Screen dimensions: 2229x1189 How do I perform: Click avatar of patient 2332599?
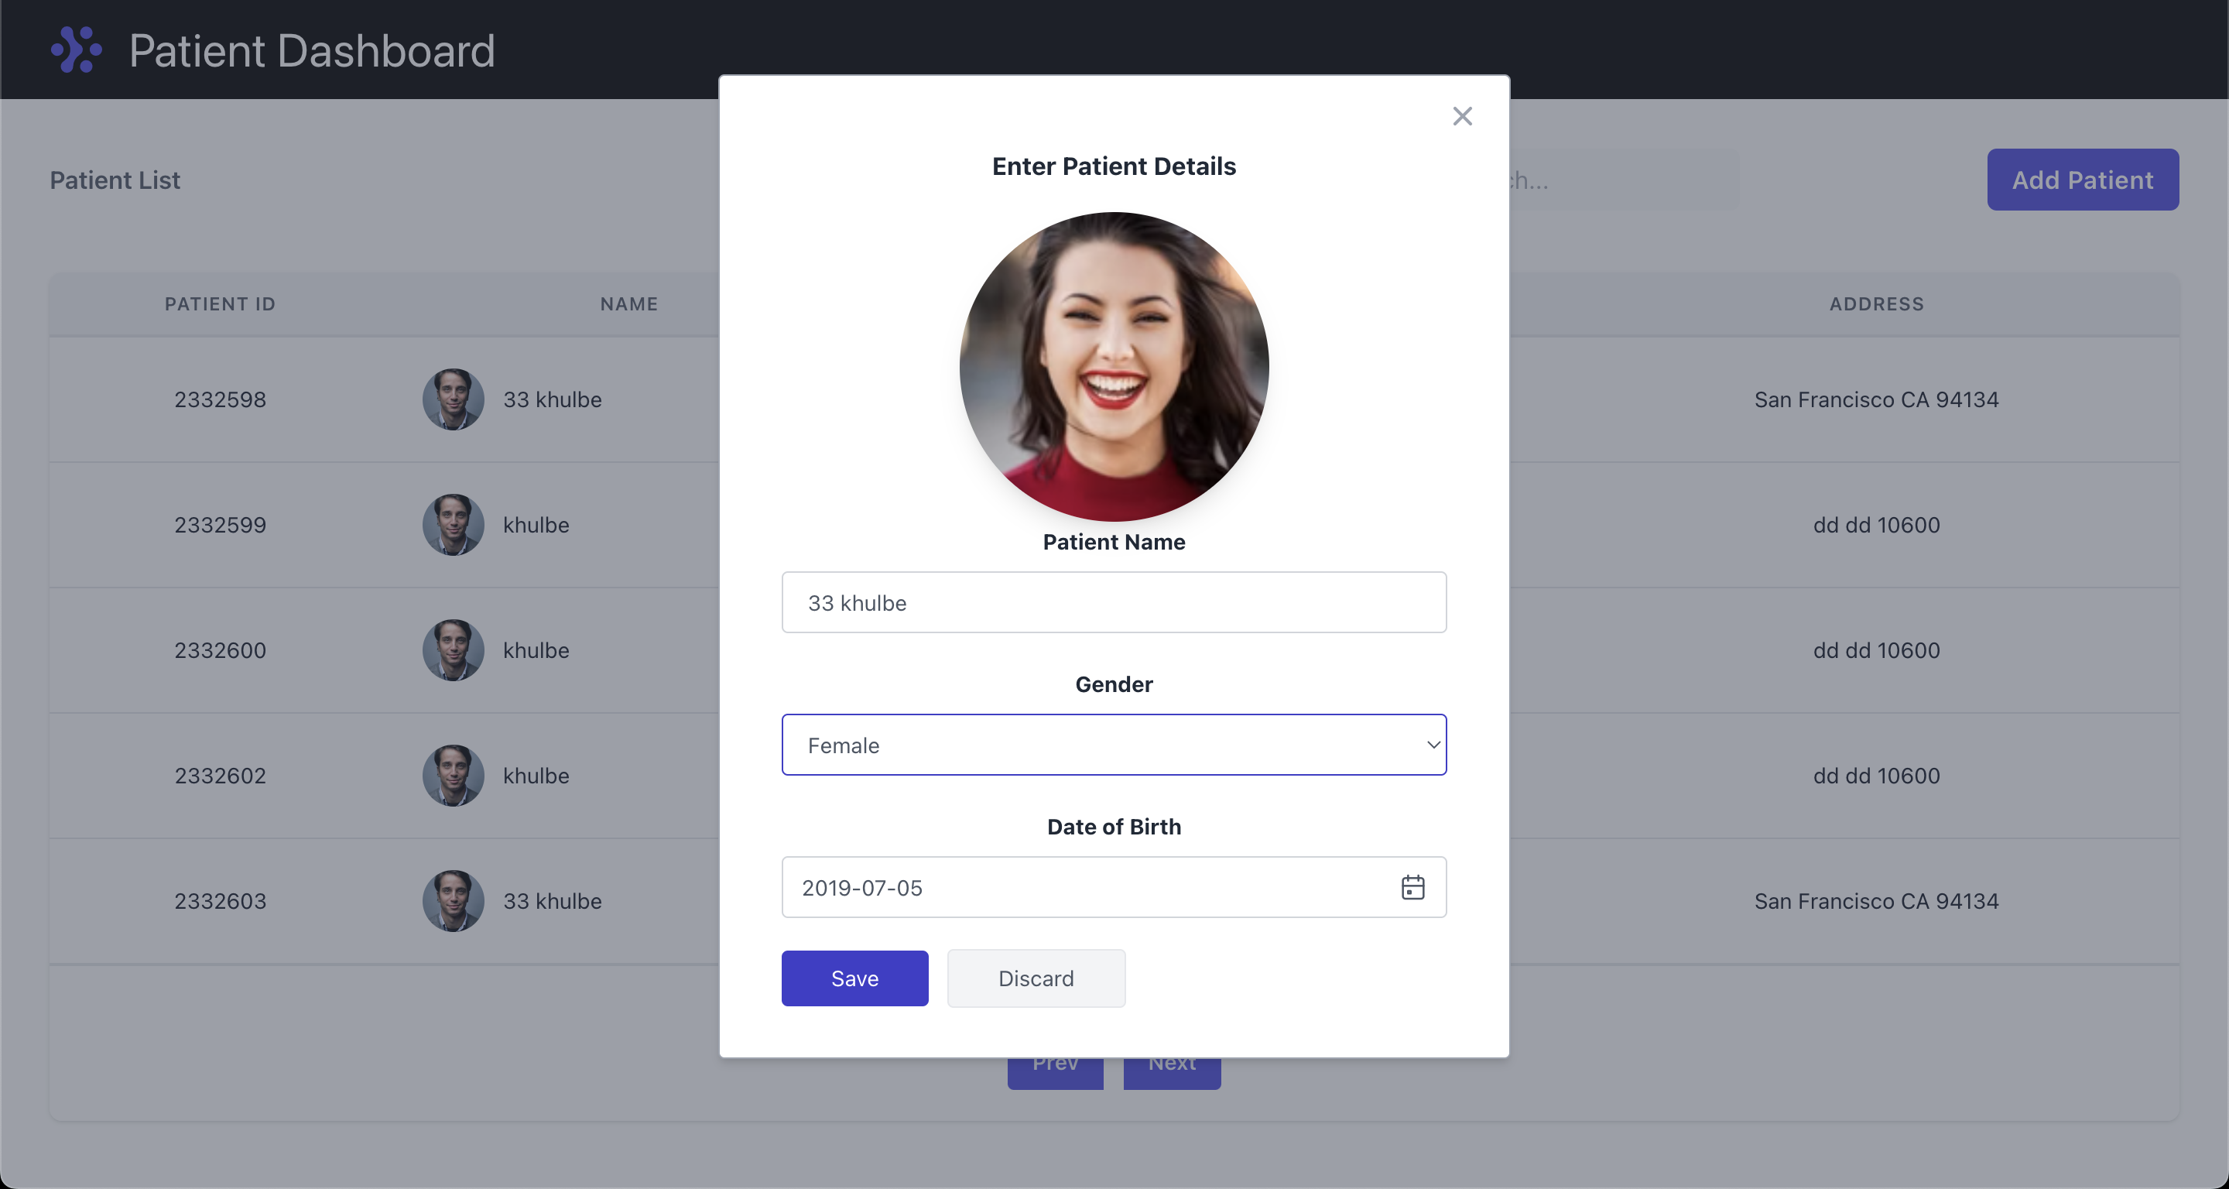tap(453, 526)
